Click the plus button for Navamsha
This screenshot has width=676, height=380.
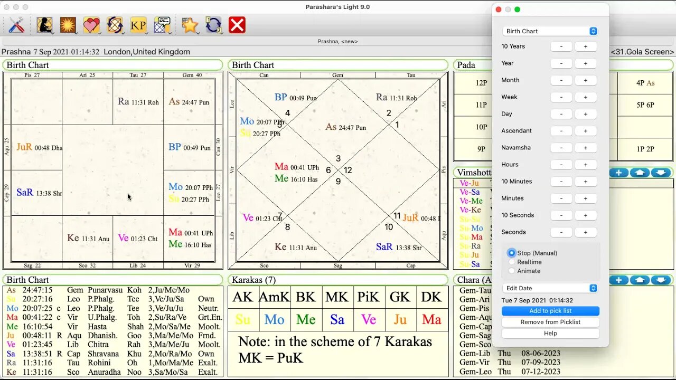[x=586, y=148]
